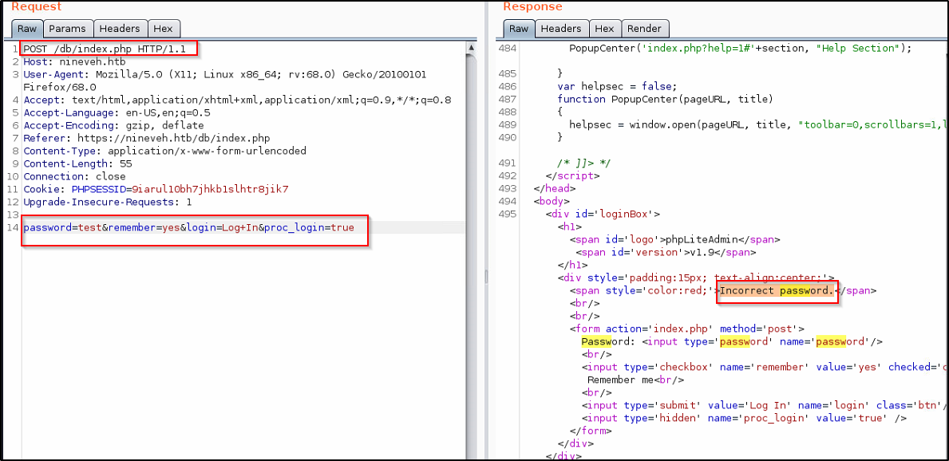Click the Accept-Encoding: gzip, deflate line
This screenshot has height=461, width=949.
click(114, 125)
